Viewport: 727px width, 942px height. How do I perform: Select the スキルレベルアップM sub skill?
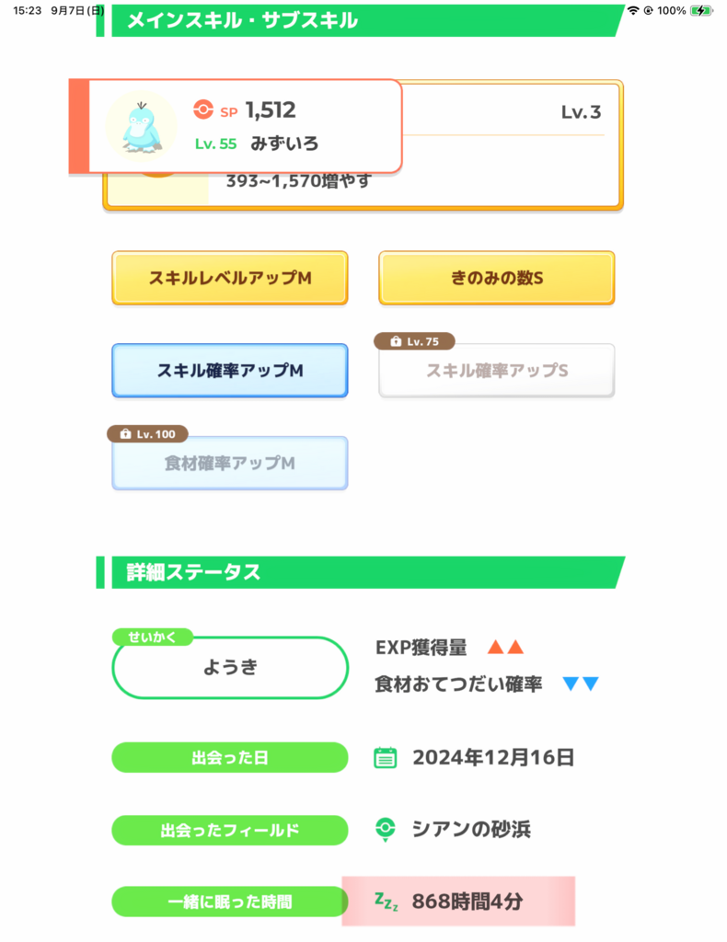click(x=229, y=278)
